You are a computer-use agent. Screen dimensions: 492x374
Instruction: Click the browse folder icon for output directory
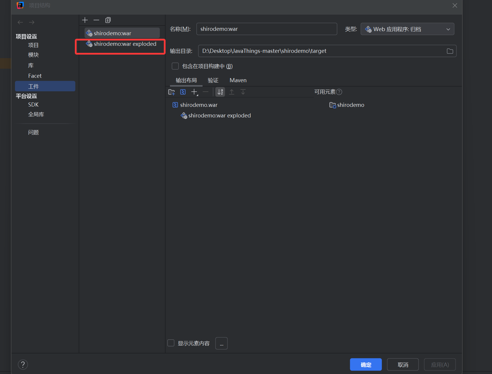(450, 51)
